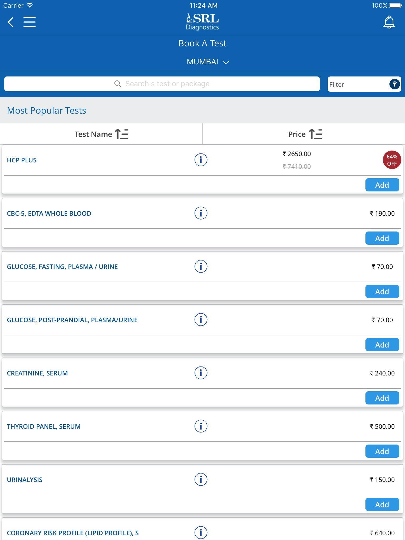Viewport: 405px width, 540px height.
Task: Show info for CREATININE, SERUM
Action: click(x=201, y=373)
